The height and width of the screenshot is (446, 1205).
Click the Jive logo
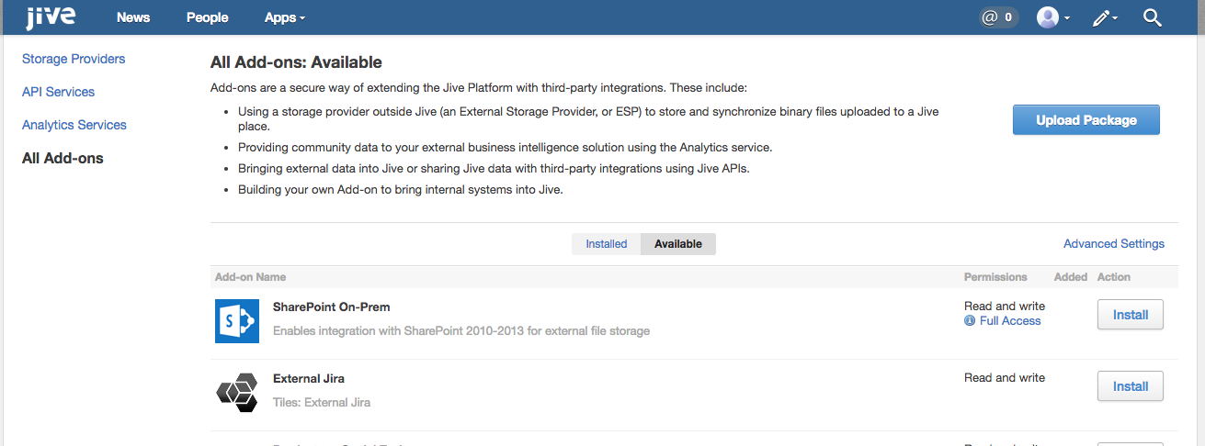[x=51, y=17]
